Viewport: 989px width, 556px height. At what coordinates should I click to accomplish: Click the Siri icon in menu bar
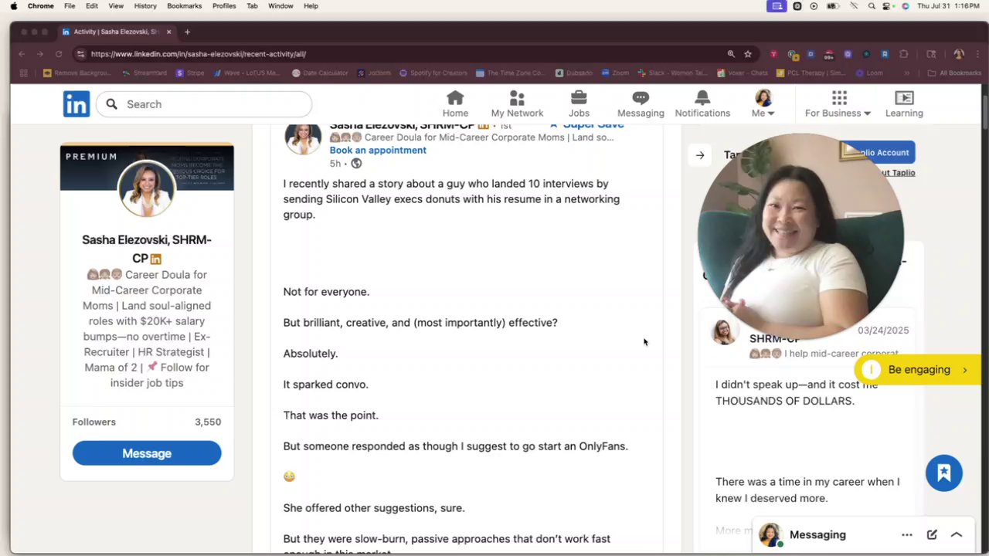pos(906,6)
